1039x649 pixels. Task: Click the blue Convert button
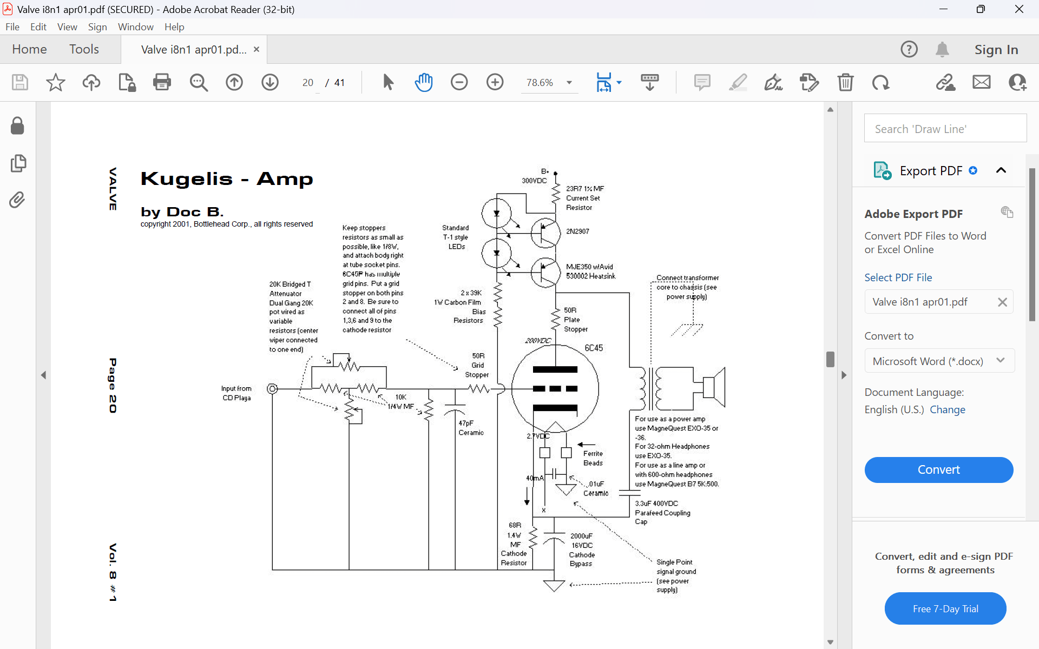pos(939,469)
